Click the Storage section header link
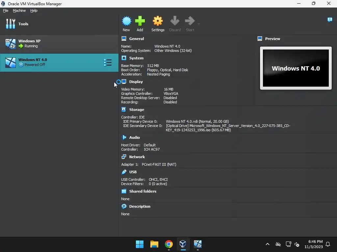The image size is (337, 252). point(137,110)
